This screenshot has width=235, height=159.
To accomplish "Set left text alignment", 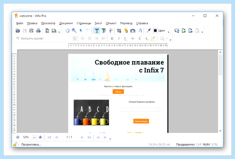I will pyautogui.click(x=83, y=39).
